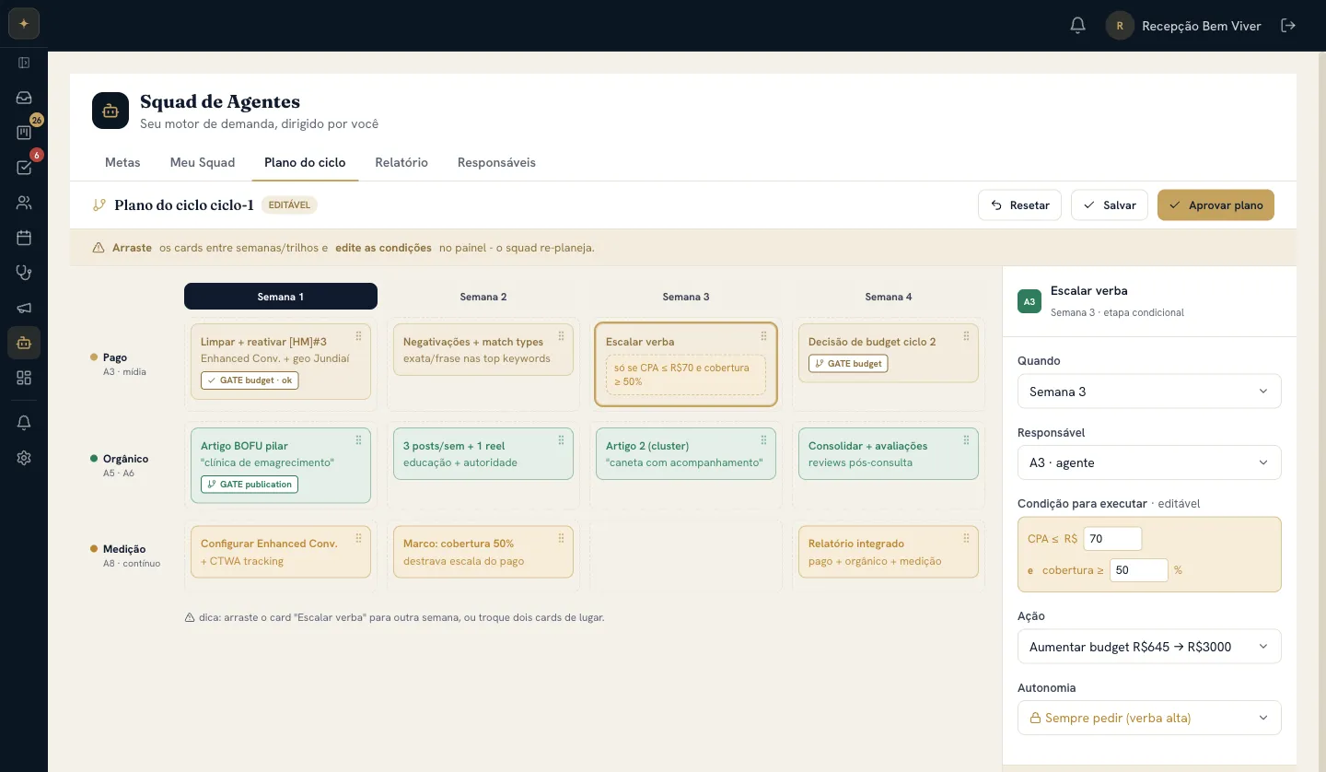Grab drag handle on Configurar Enhanced Conv. card

point(358,538)
